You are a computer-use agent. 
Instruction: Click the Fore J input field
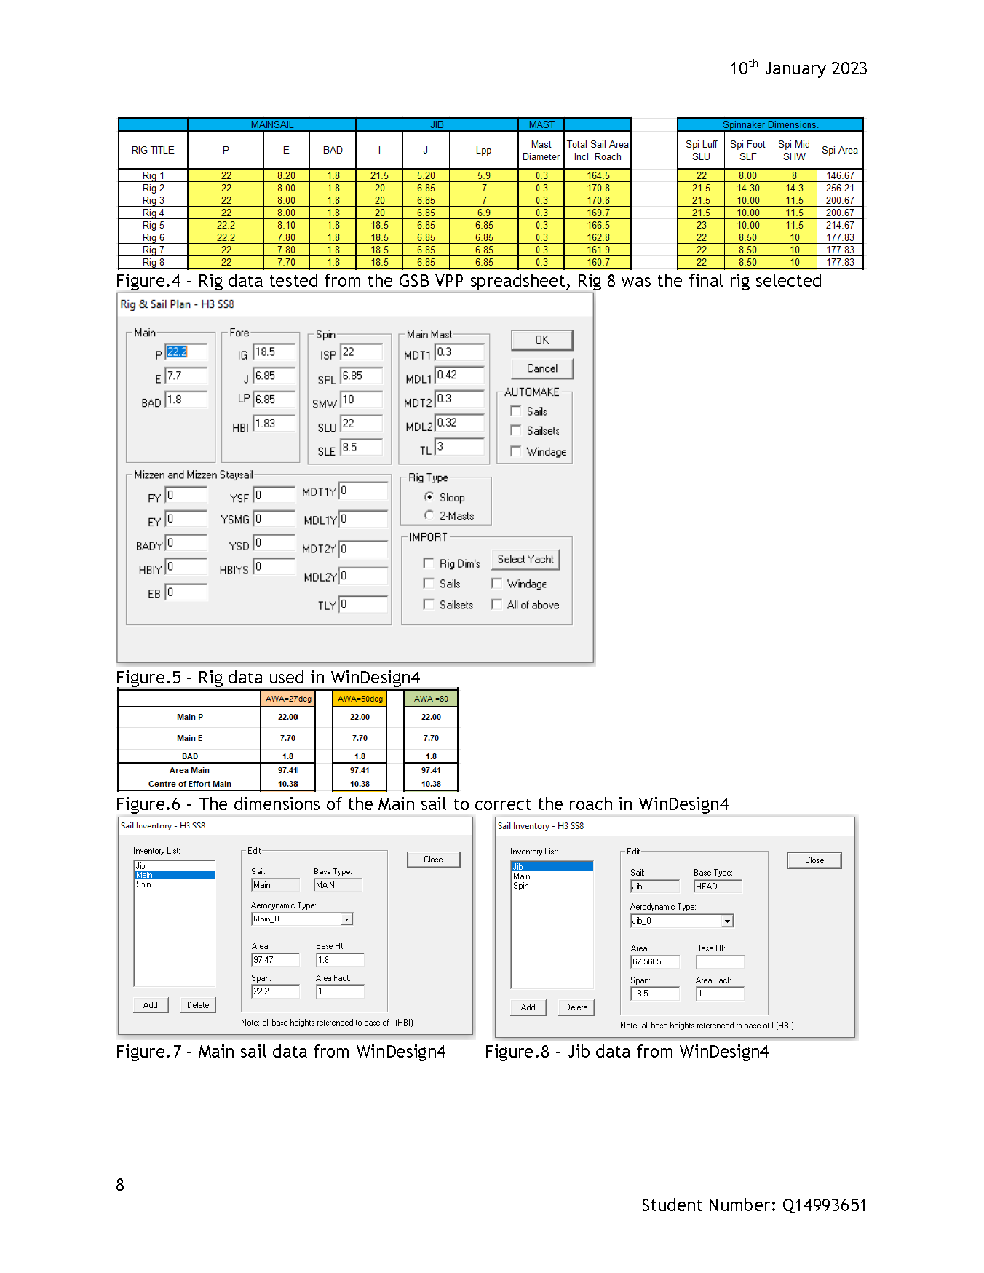click(274, 376)
